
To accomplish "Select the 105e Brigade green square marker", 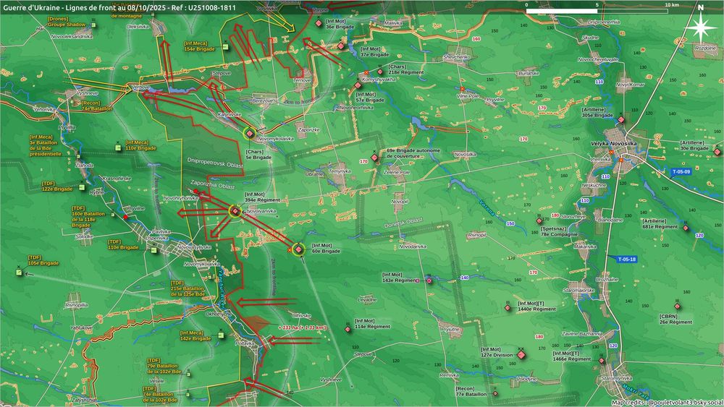I will pyautogui.click(x=19, y=273).
